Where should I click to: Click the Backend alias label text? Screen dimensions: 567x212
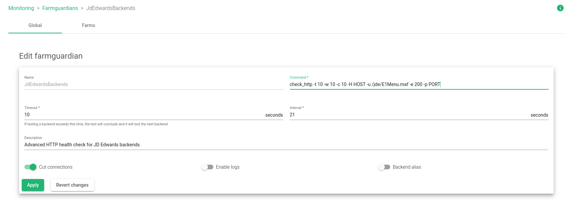pos(407,167)
